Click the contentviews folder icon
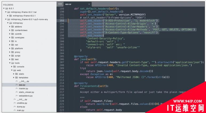Screen dimensions: 206x113 [x=13, y=30]
